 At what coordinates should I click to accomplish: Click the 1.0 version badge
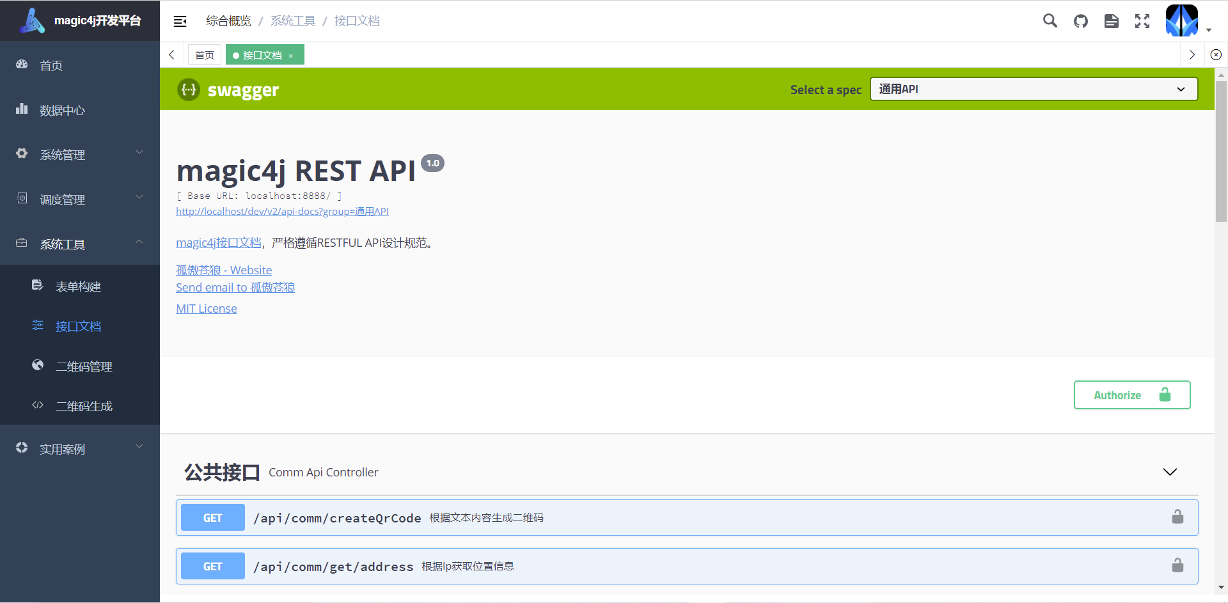pos(433,163)
